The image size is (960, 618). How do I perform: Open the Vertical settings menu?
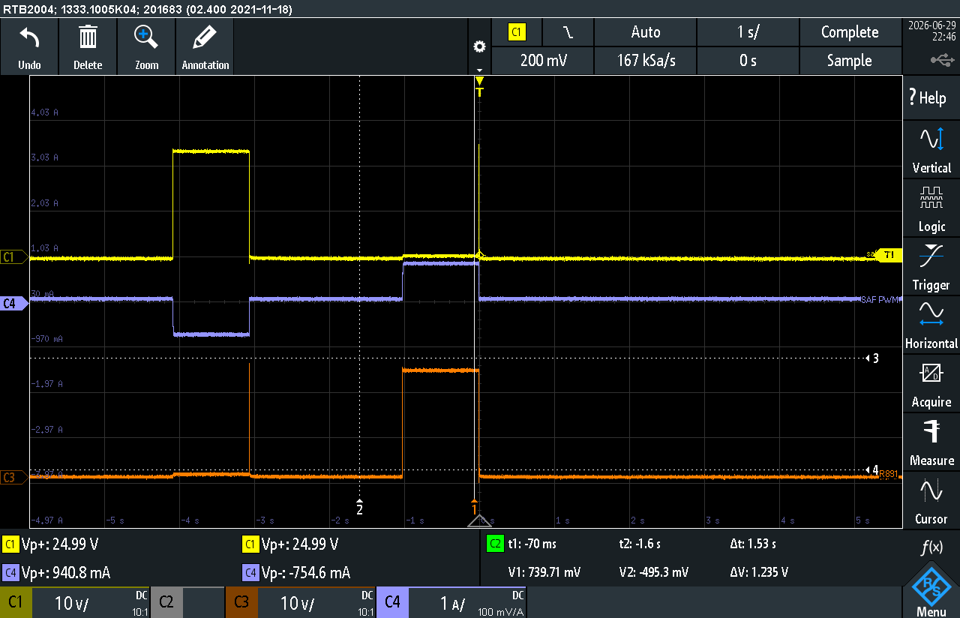(x=931, y=150)
